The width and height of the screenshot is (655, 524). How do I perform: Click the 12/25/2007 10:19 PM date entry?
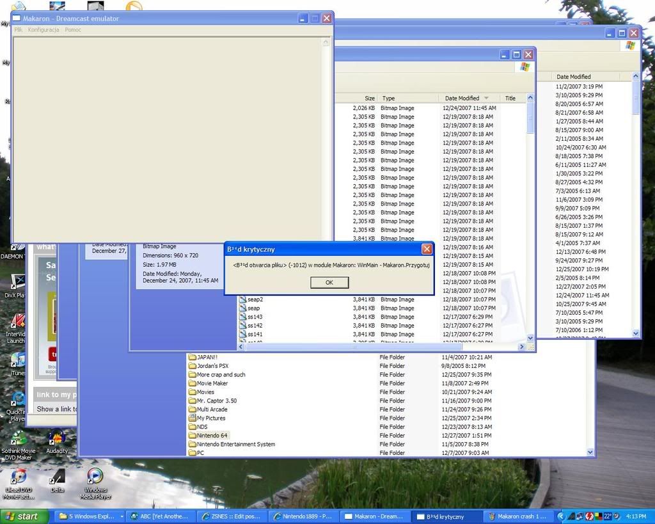582,269
